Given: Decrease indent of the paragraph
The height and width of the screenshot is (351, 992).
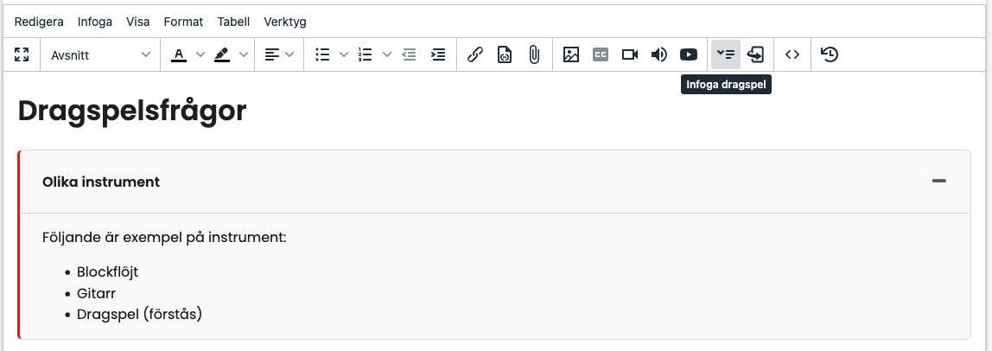Looking at the screenshot, I should tap(410, 54).
